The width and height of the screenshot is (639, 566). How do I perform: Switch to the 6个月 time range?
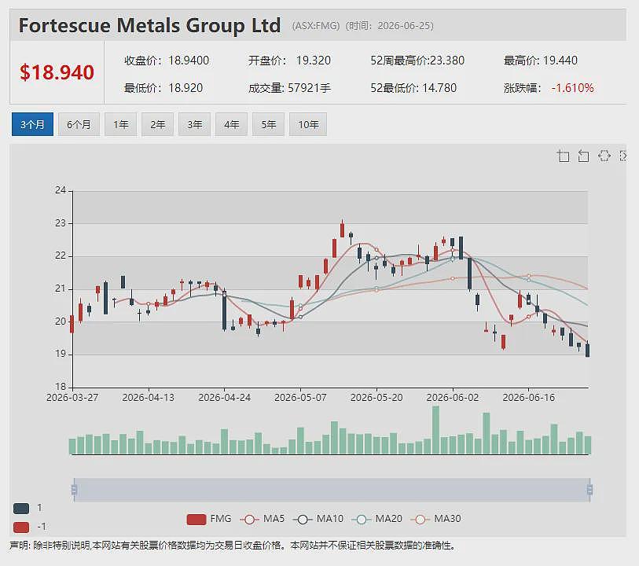click(x=79, y=124)
